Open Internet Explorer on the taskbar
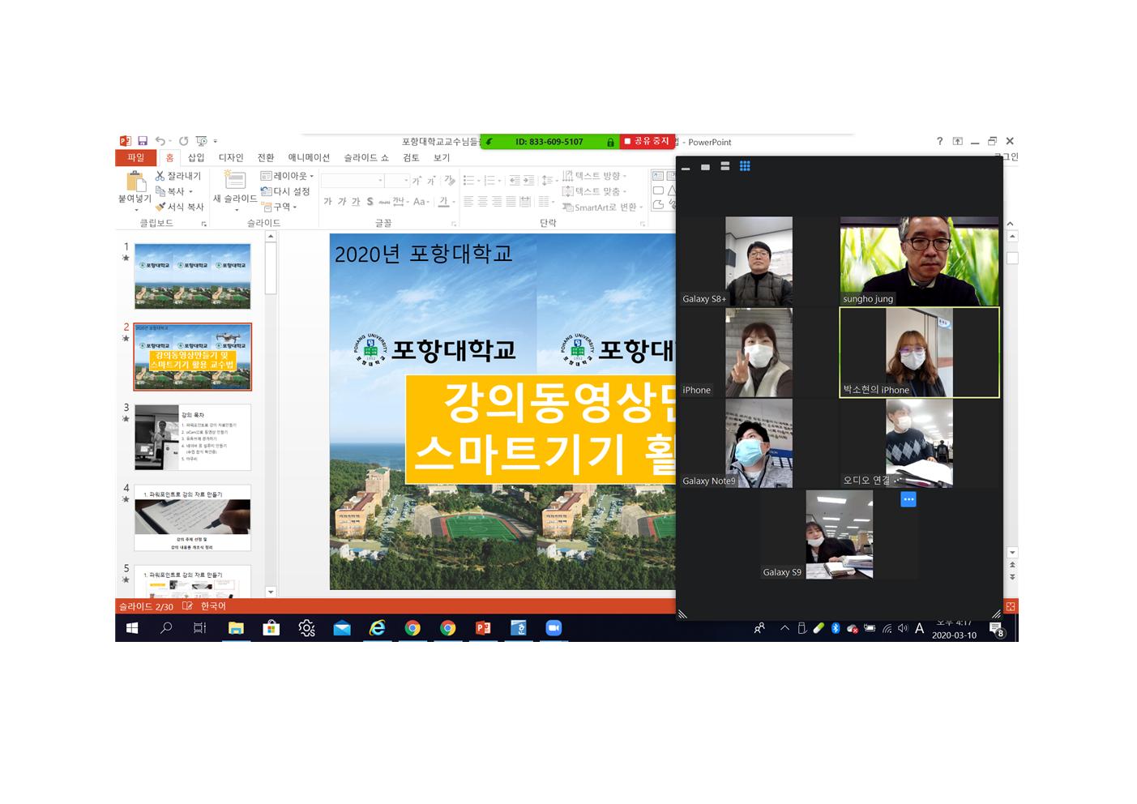The image size is (1137, 804). click(x=377, y=628)
